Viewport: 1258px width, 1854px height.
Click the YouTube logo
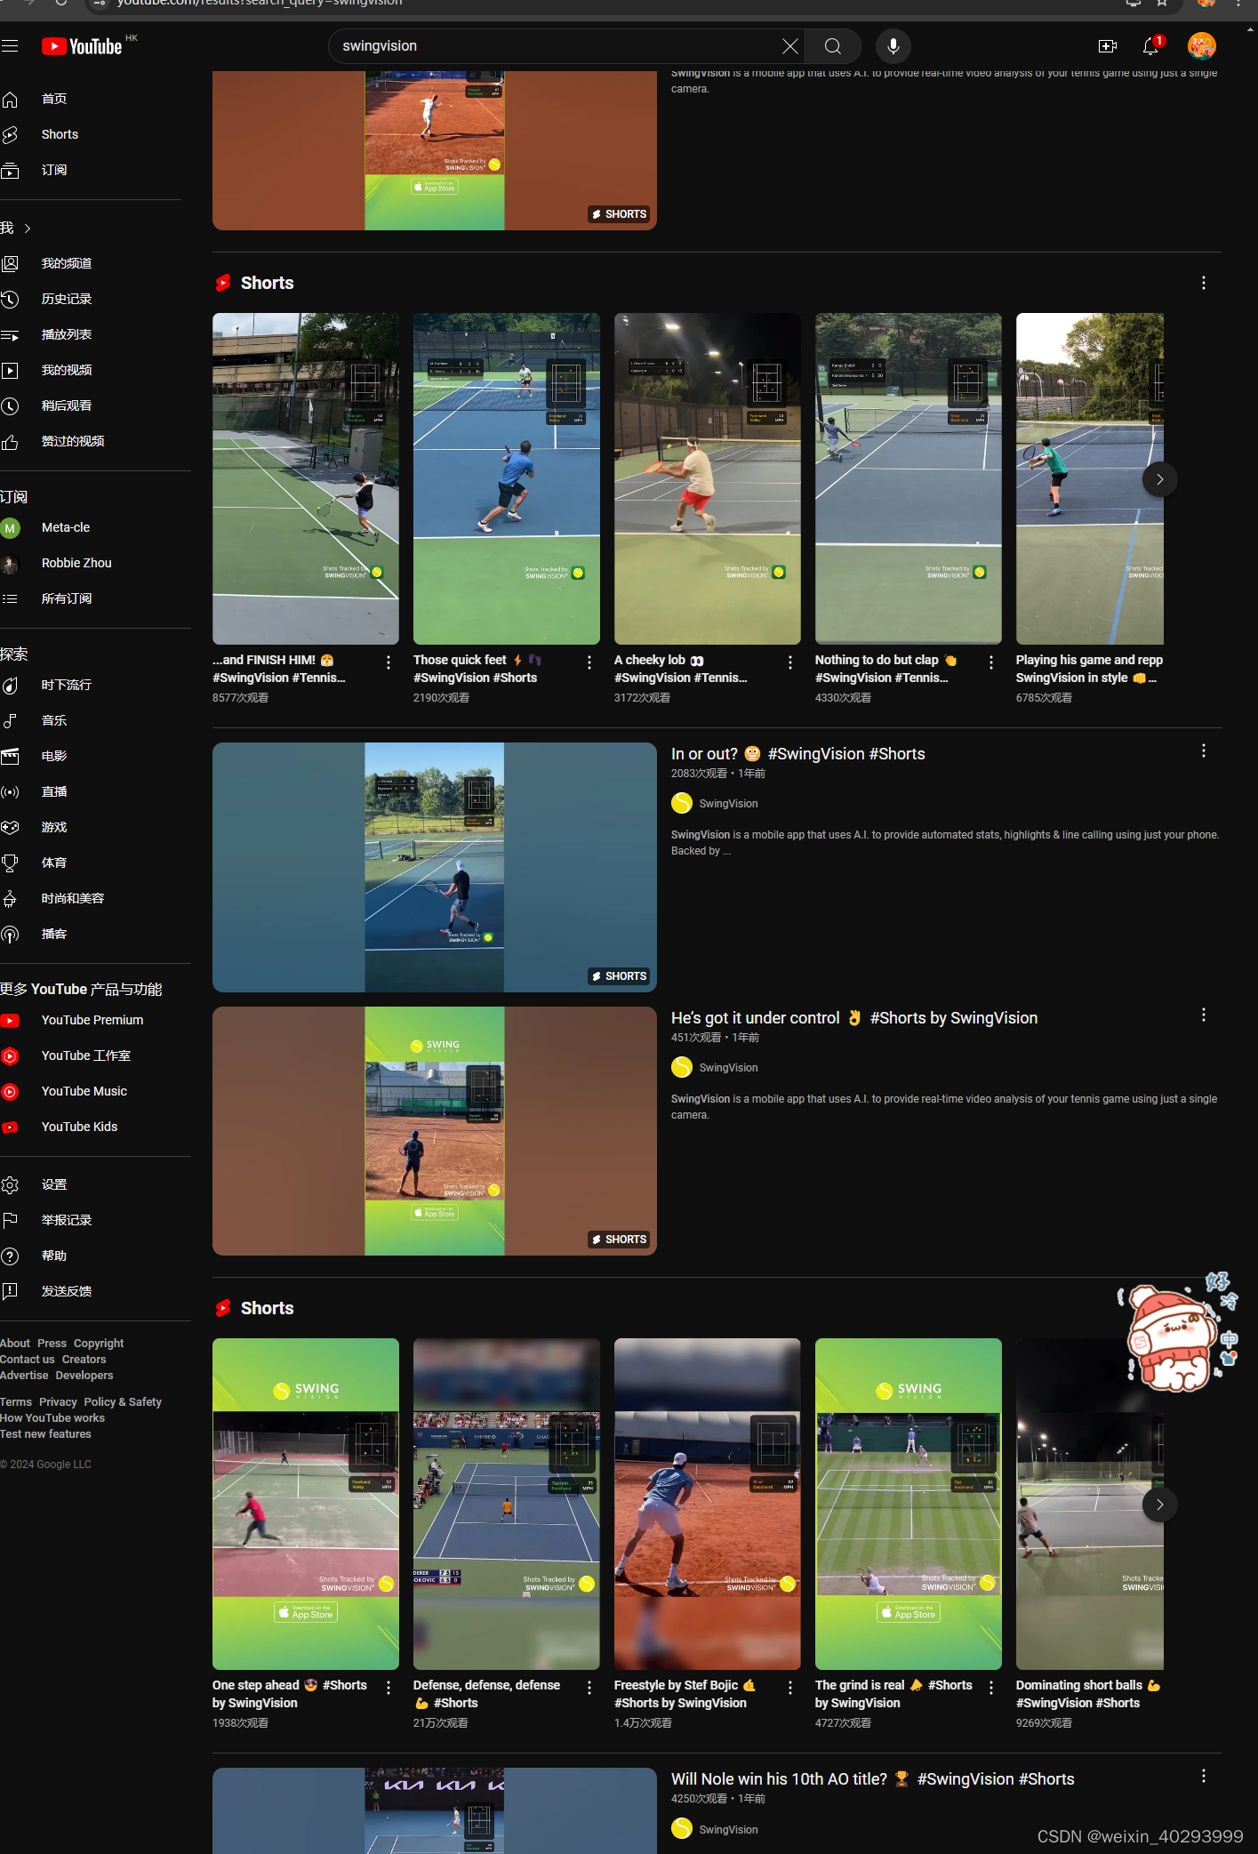(82, 46)
